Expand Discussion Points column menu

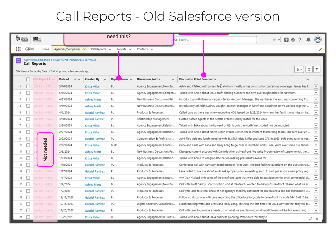tap(173, 79)
